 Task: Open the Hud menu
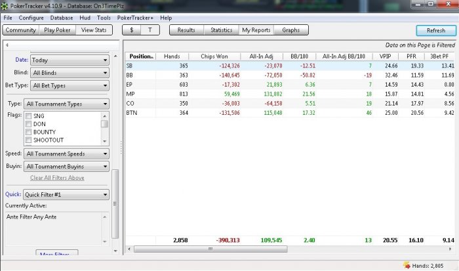coord(85,18)
